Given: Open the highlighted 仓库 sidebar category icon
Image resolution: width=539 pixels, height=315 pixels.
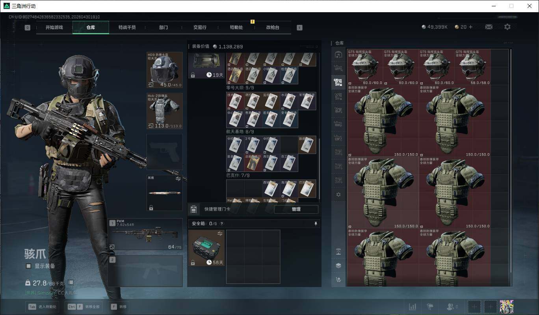Looking at the screenshot, I should click(338, 82).
